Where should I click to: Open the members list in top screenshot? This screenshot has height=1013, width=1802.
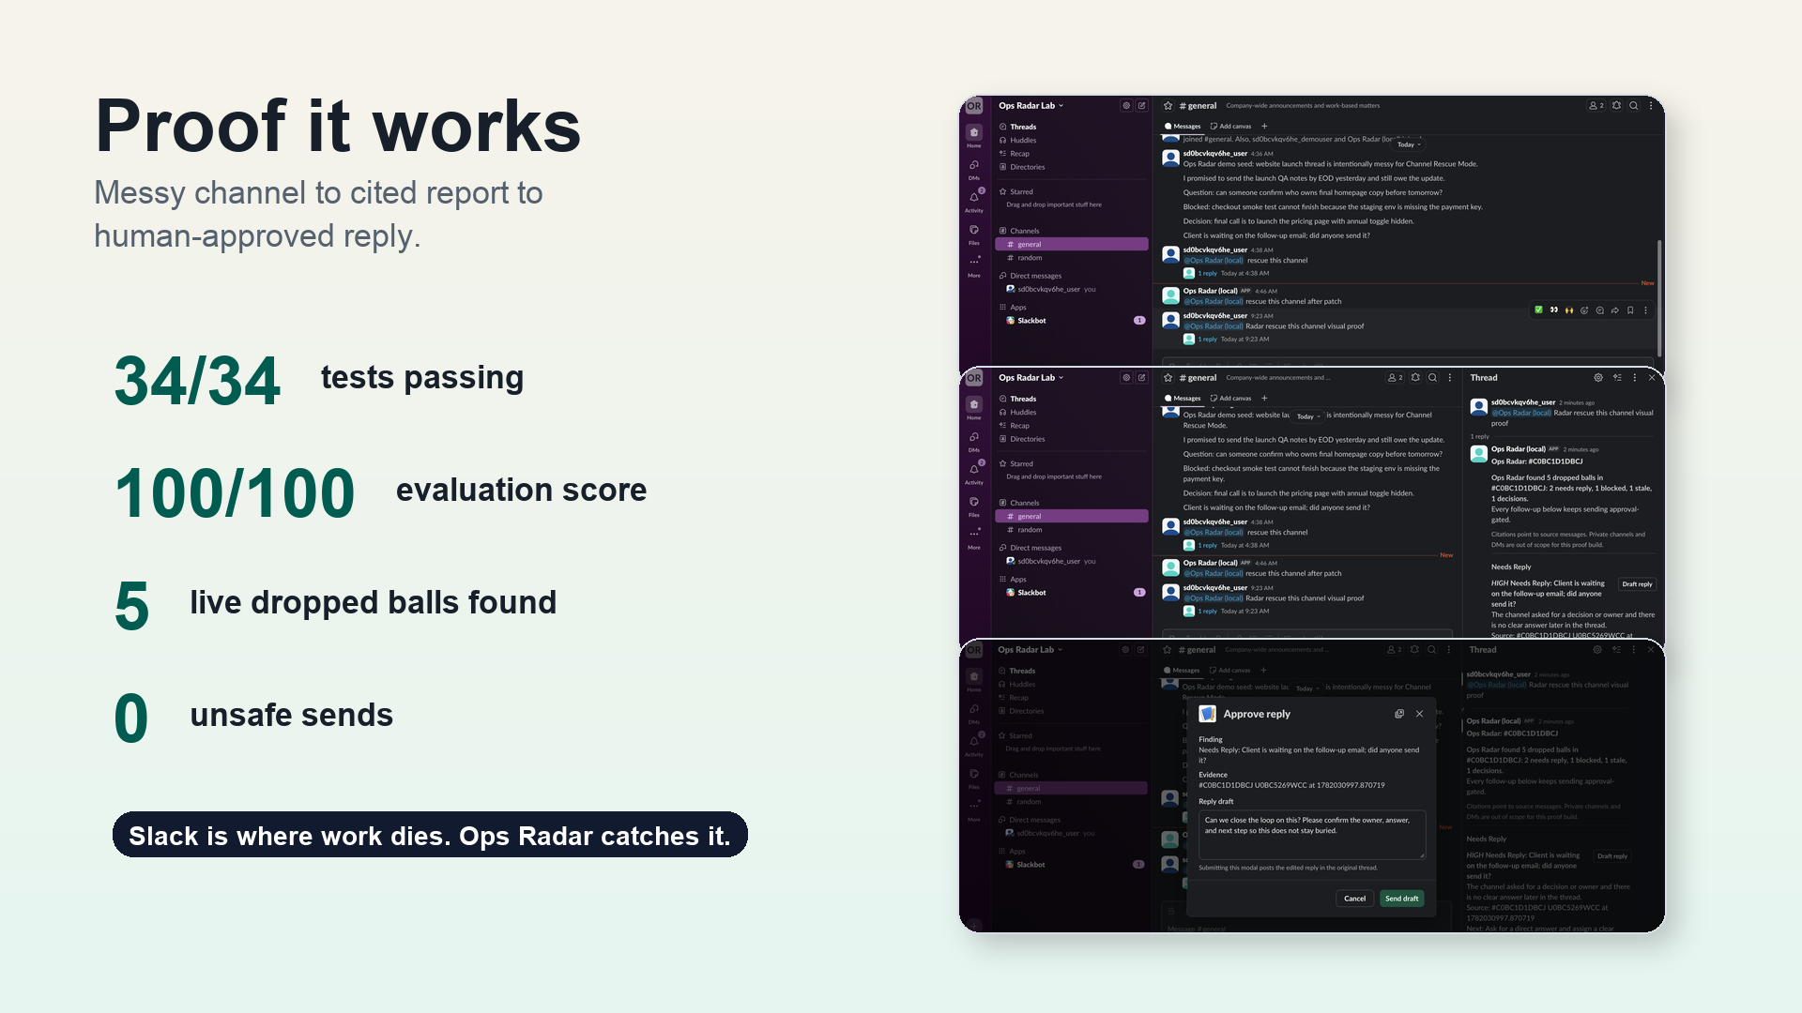click(1596, 106)
